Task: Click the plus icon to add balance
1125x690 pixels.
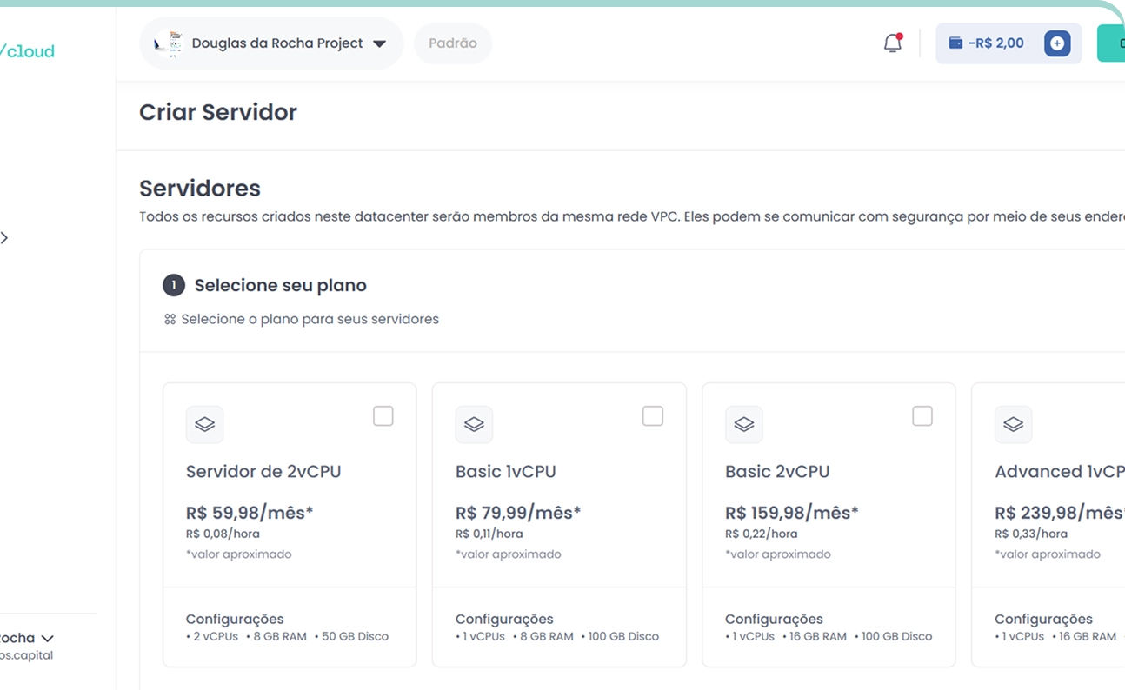Action: point(1056,43)
